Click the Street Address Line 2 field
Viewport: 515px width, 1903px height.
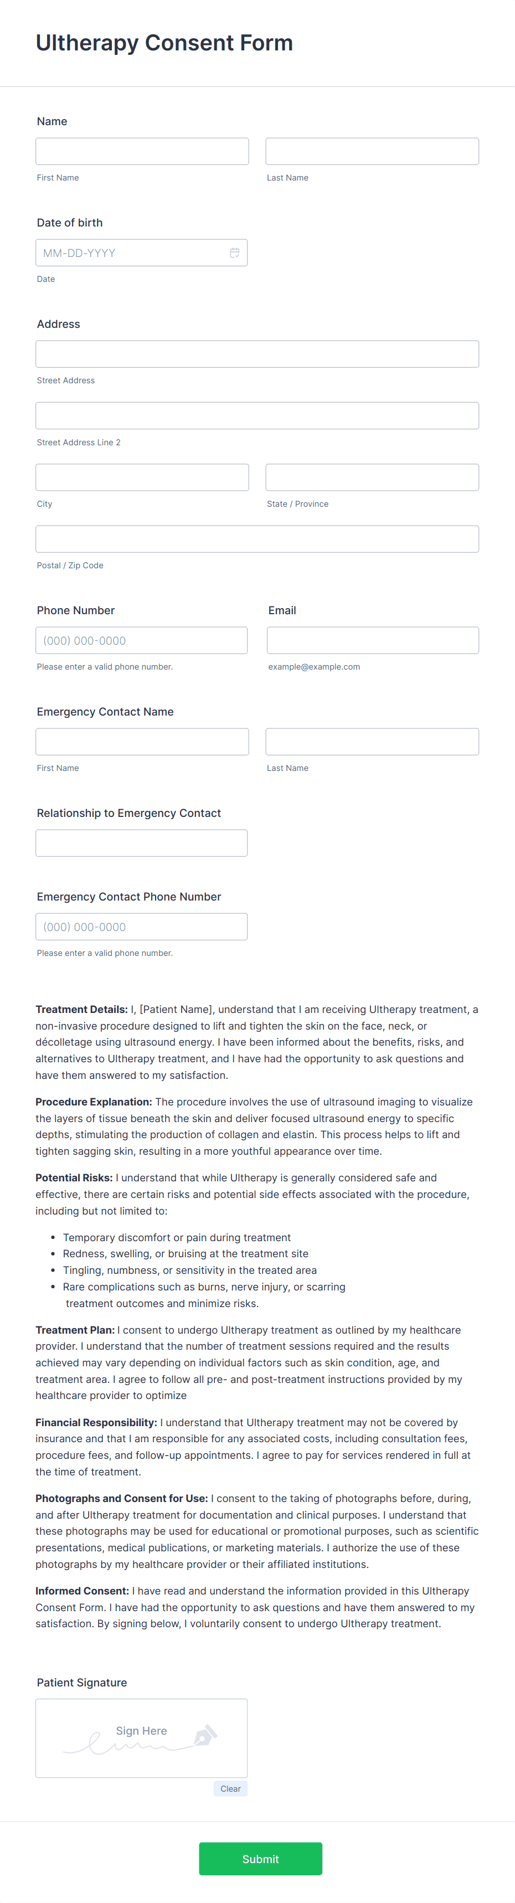tap(257, 415)
